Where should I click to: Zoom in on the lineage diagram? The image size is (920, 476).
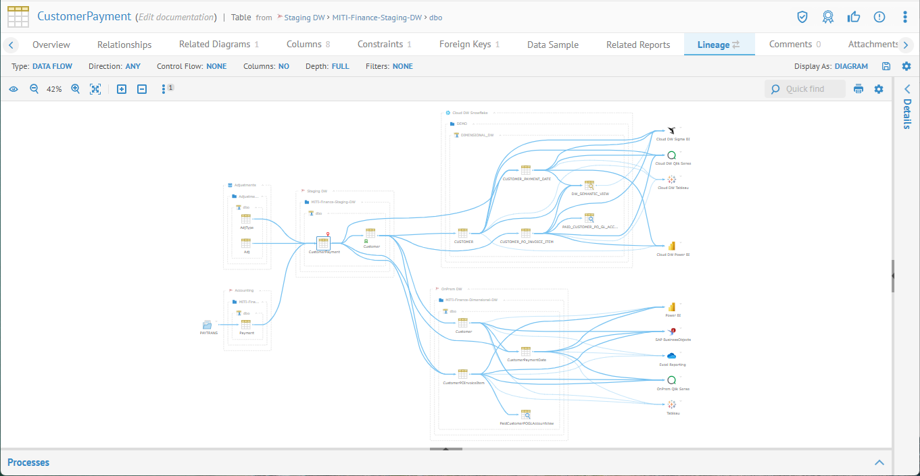click(x=76, y=89)
